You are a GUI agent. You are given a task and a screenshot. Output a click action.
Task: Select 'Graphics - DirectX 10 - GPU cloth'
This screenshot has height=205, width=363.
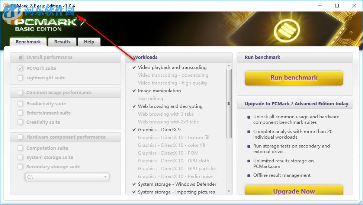point(173,161)
